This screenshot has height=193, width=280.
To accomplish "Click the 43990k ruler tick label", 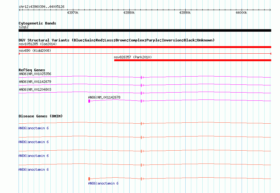I will coord(185,13).
